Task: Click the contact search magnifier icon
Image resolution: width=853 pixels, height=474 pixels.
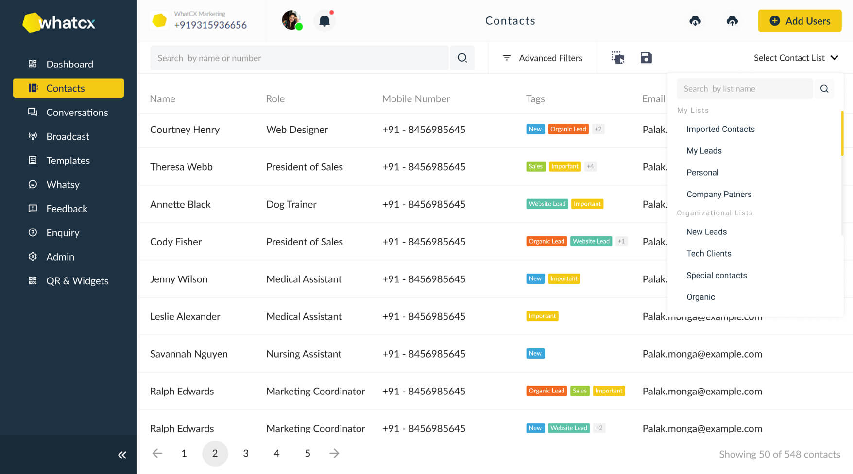Action: click(x=462, y=58)
